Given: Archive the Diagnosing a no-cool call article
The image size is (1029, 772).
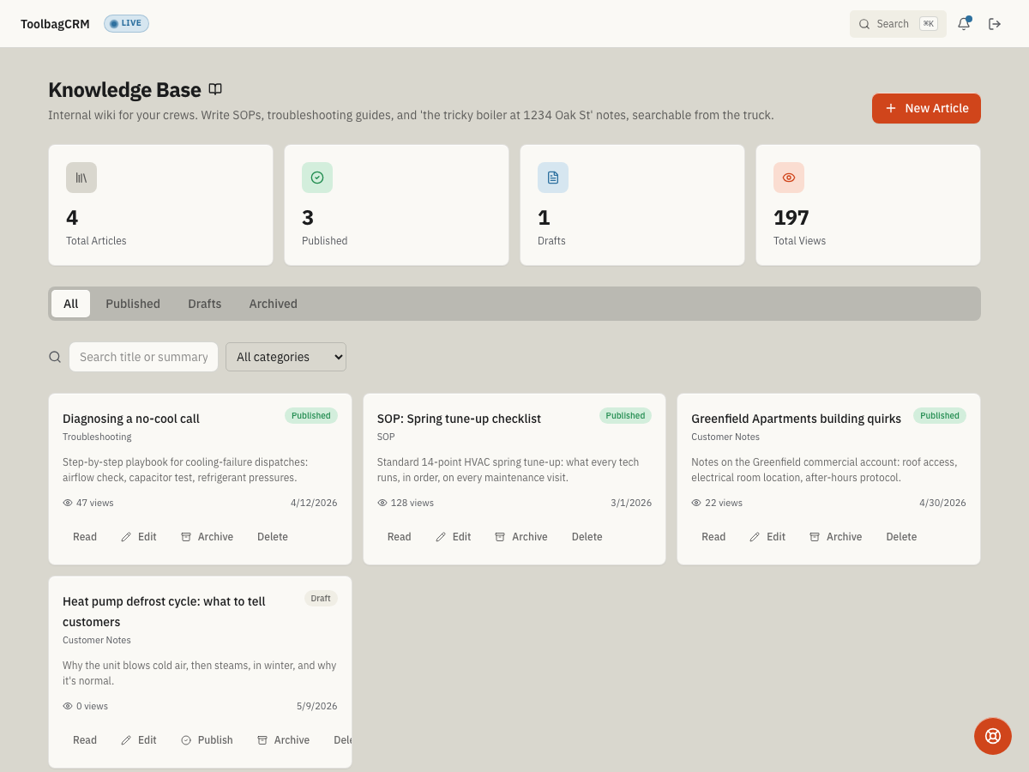Looking at the screenshot, I should pyautogui.click(x=207, y=537).
